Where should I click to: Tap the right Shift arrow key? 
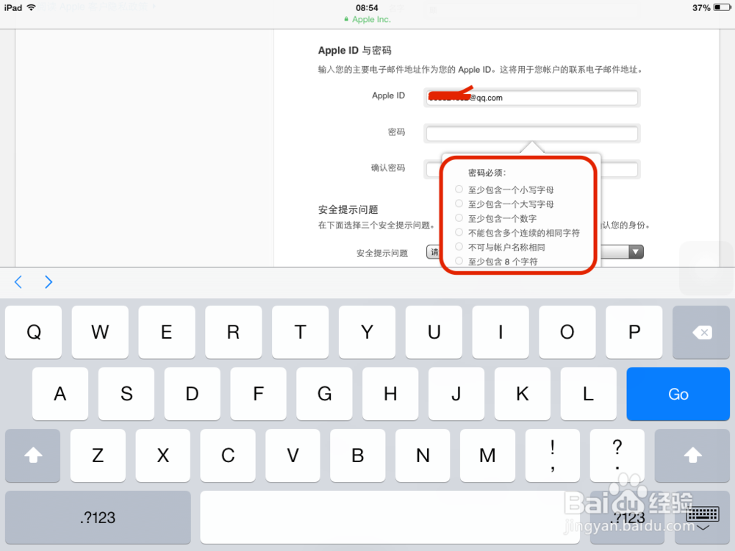pyautogui.click(x=692, y=455)
